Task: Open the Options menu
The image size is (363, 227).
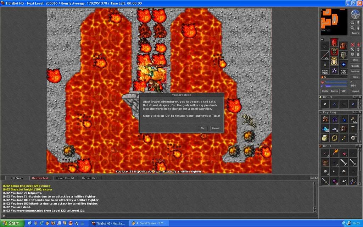Action: [355, 72]
